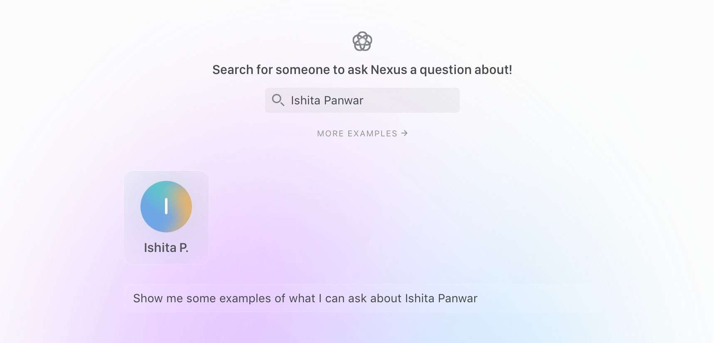This screenshot has height=343, width=714.
Task: Click the blank right end of the suggestion row
Action: [536, 298]
